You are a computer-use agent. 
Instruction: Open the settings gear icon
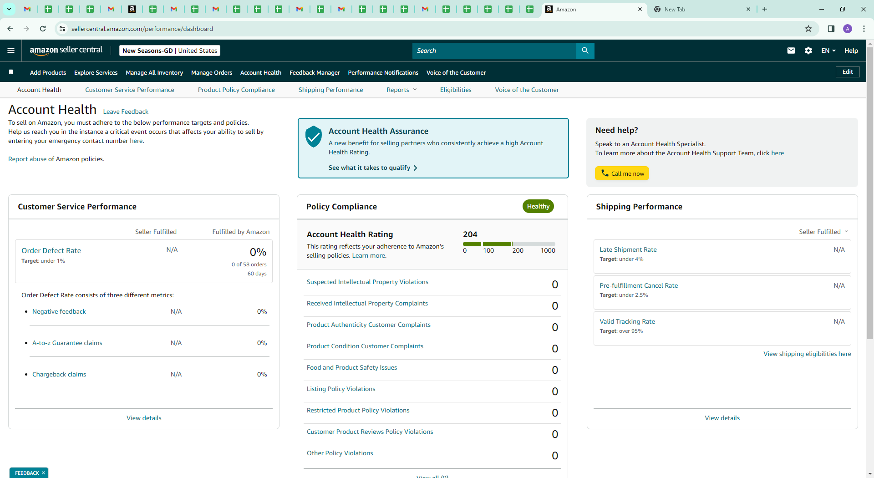(x=808, y=51)
